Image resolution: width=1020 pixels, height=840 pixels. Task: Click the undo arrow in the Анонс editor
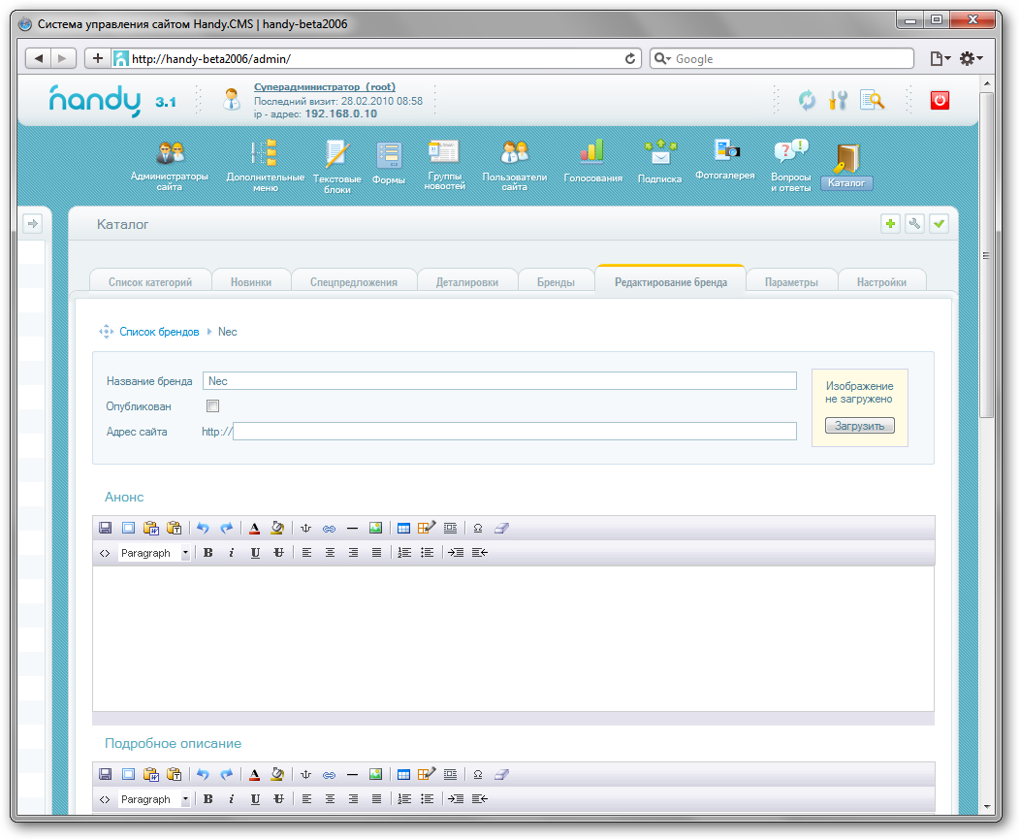point(203,529)
